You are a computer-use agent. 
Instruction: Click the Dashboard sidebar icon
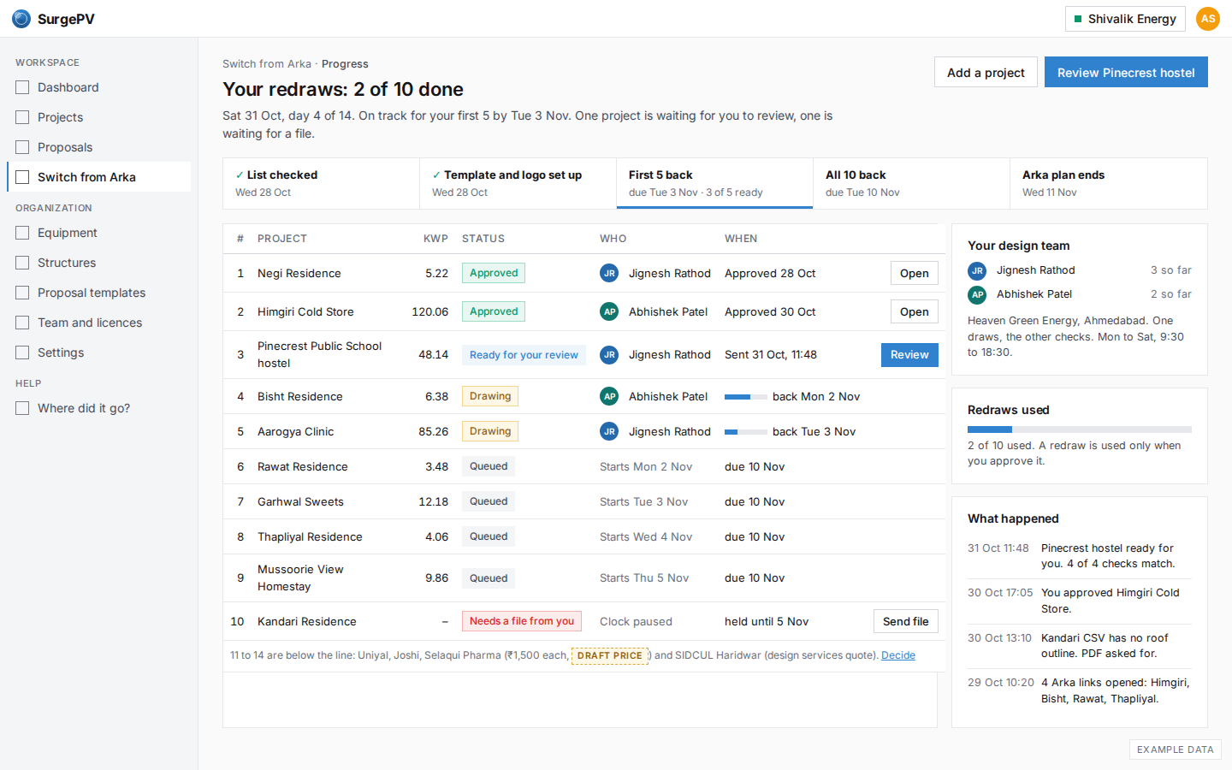point(22,87)
